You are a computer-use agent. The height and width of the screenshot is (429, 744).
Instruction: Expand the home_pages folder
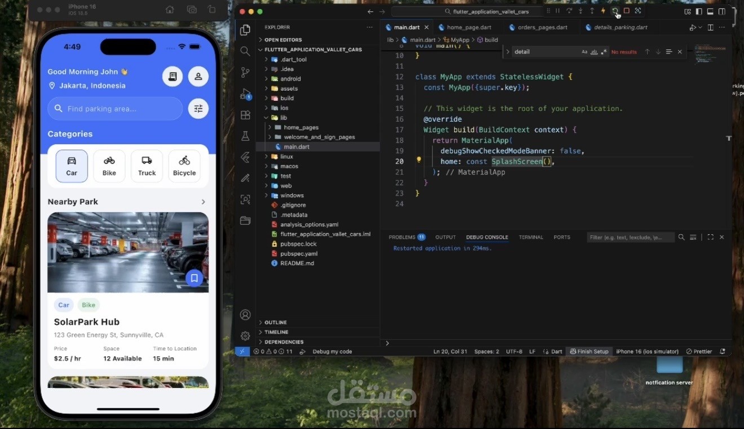[318, 127]
